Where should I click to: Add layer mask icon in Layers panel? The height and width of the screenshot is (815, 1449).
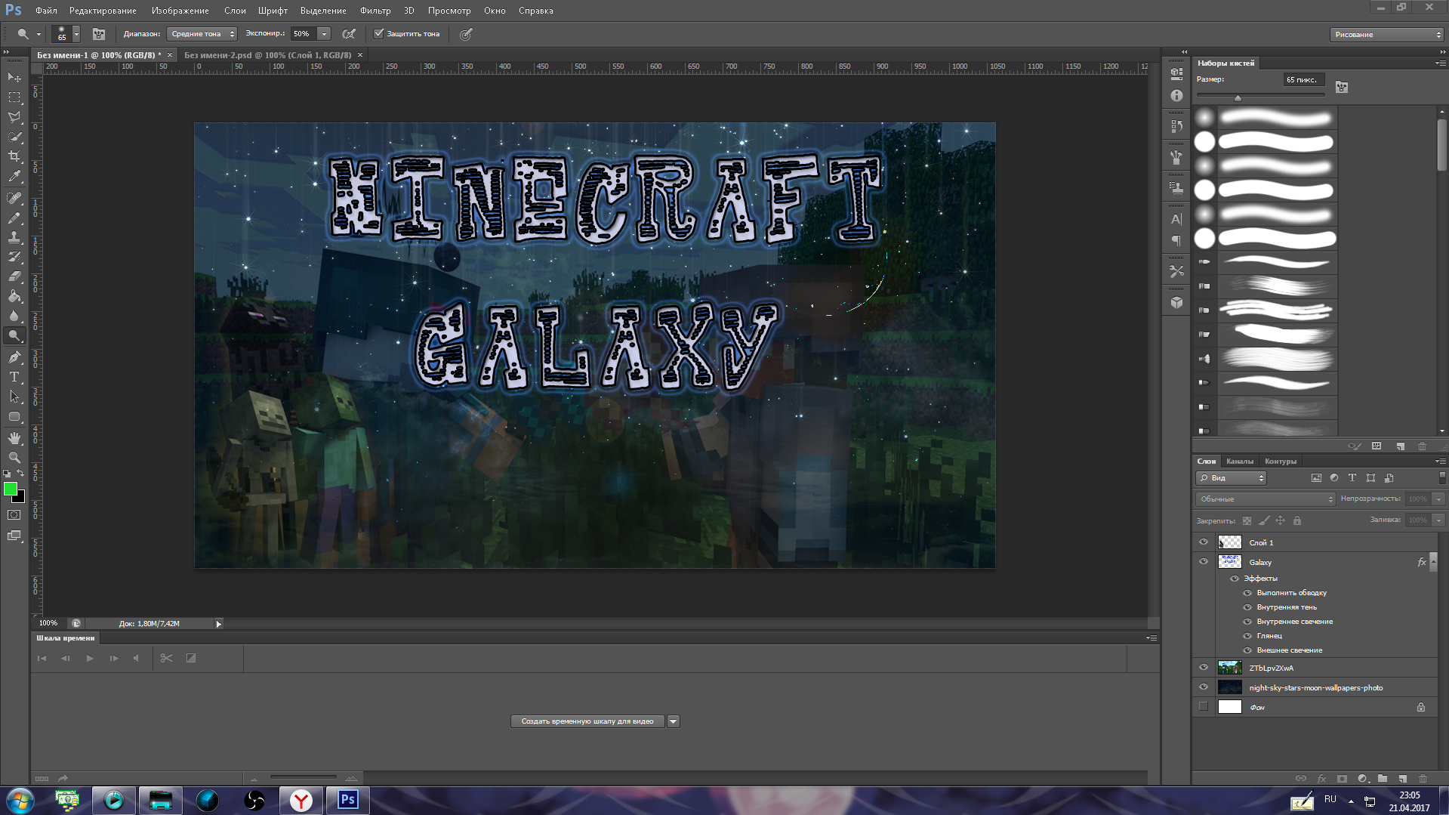click(x=1342, y=778)
